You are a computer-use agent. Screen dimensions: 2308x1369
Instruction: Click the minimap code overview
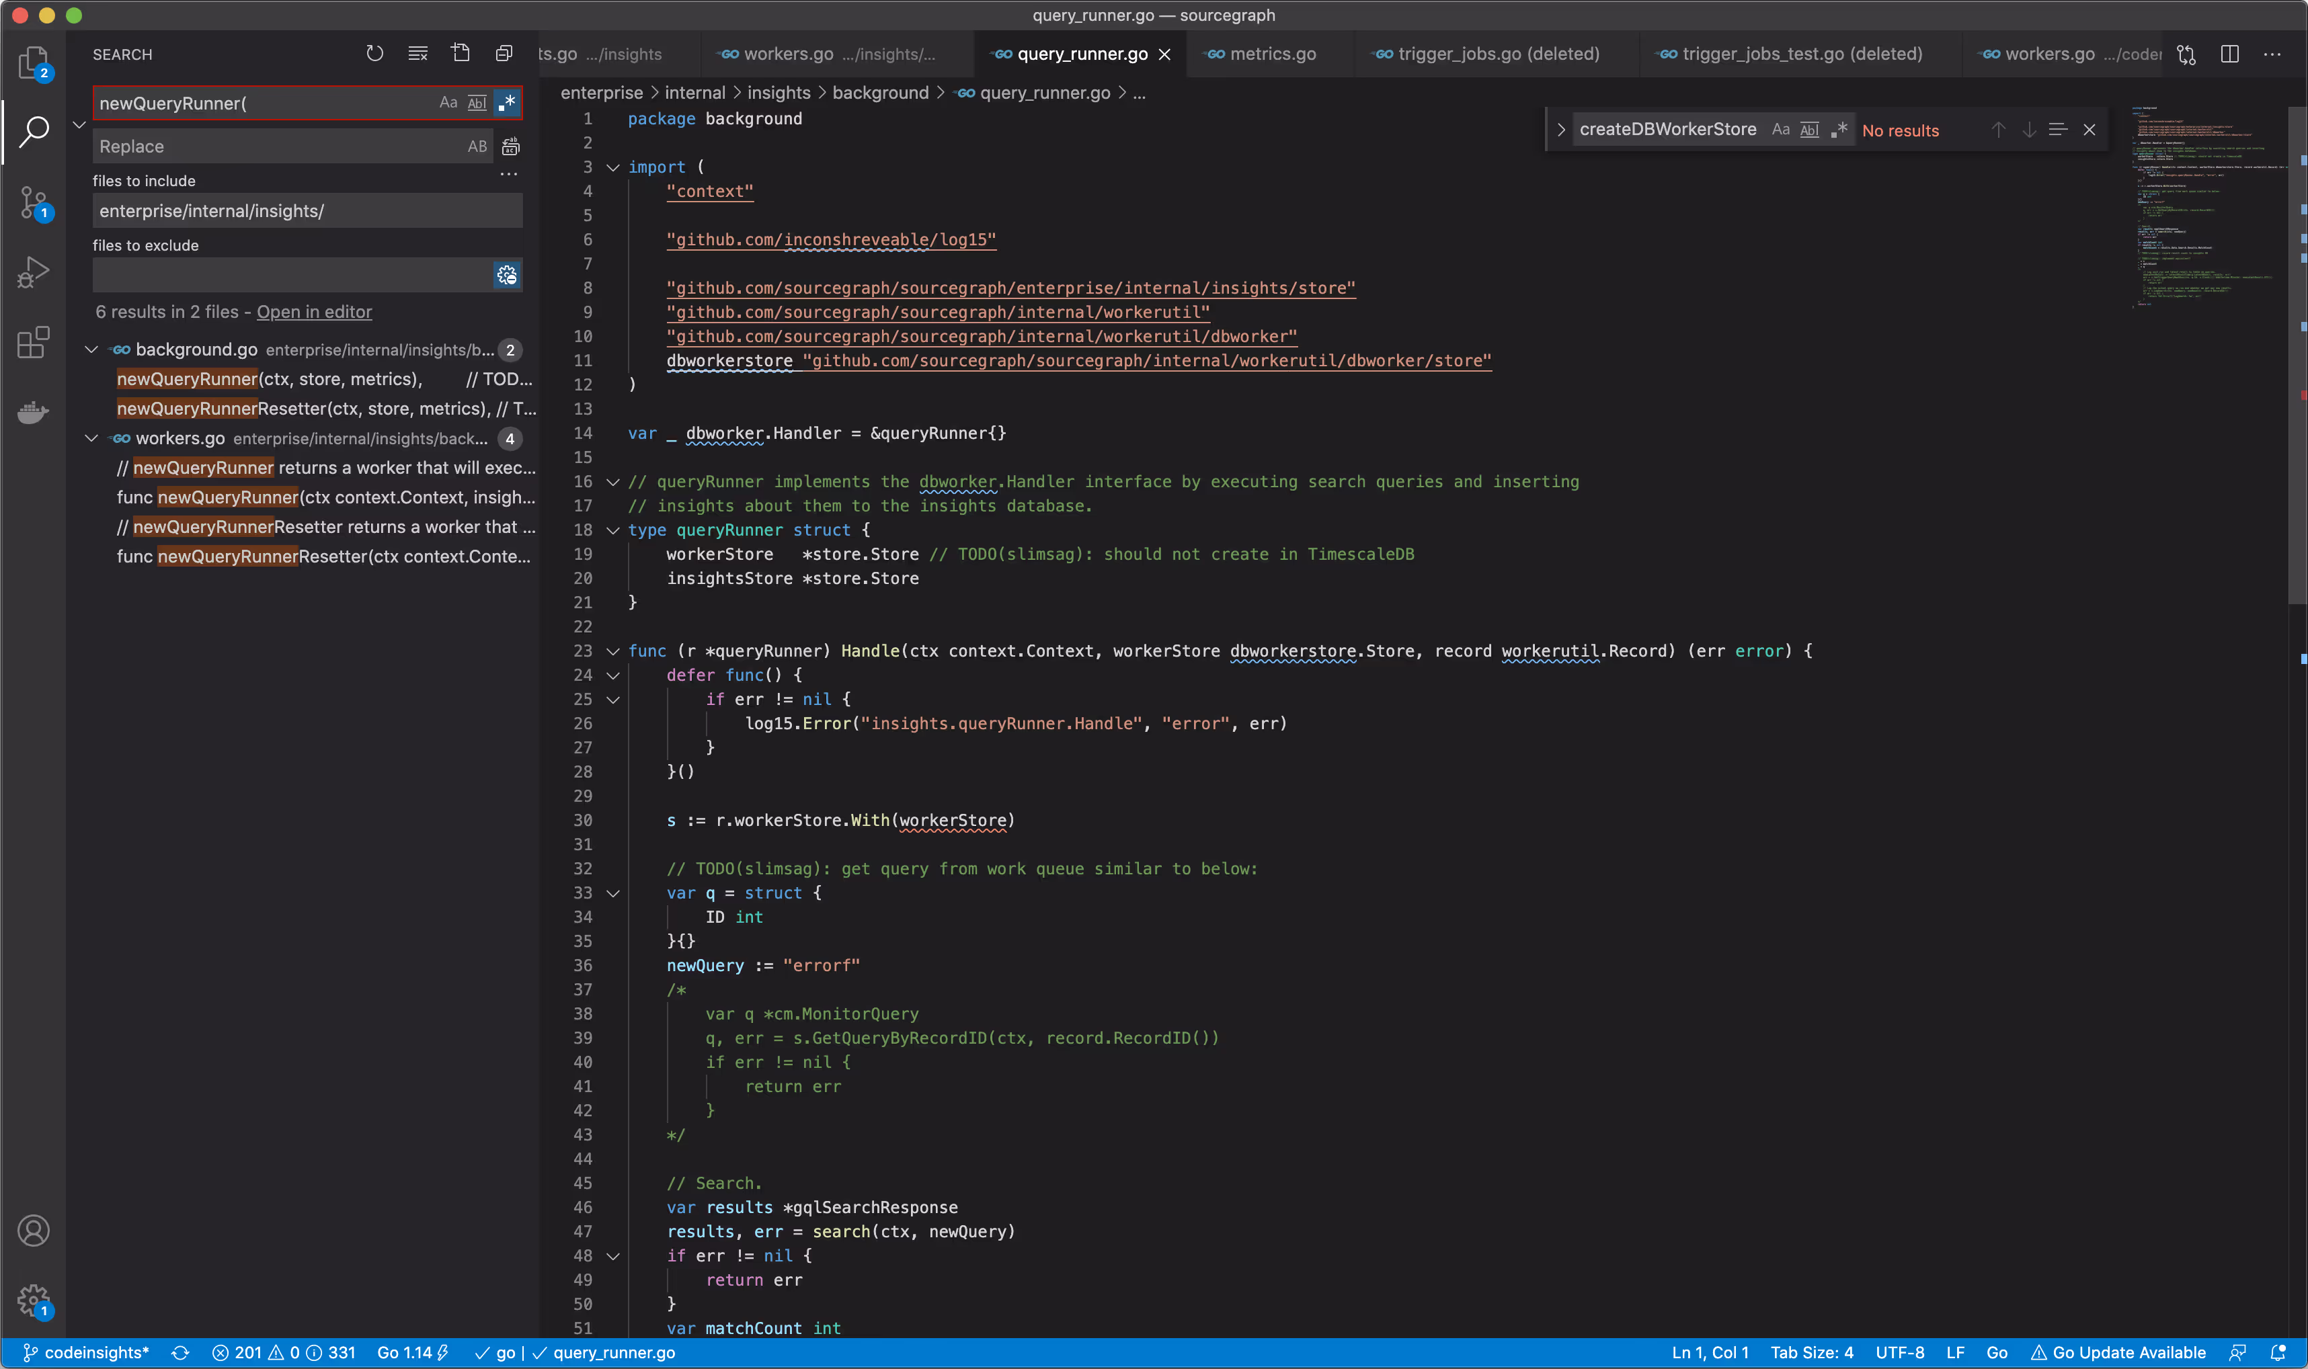2208,208
